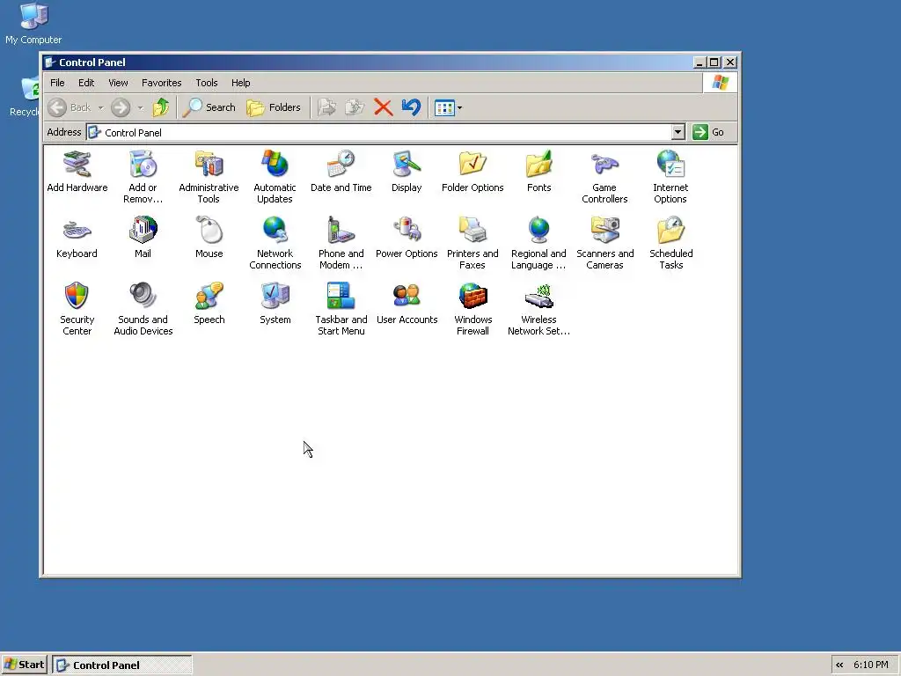Expand the Address bar dropdown arrow
The height and width of the screenshot is (676, 901).
(x=678, y=132)
